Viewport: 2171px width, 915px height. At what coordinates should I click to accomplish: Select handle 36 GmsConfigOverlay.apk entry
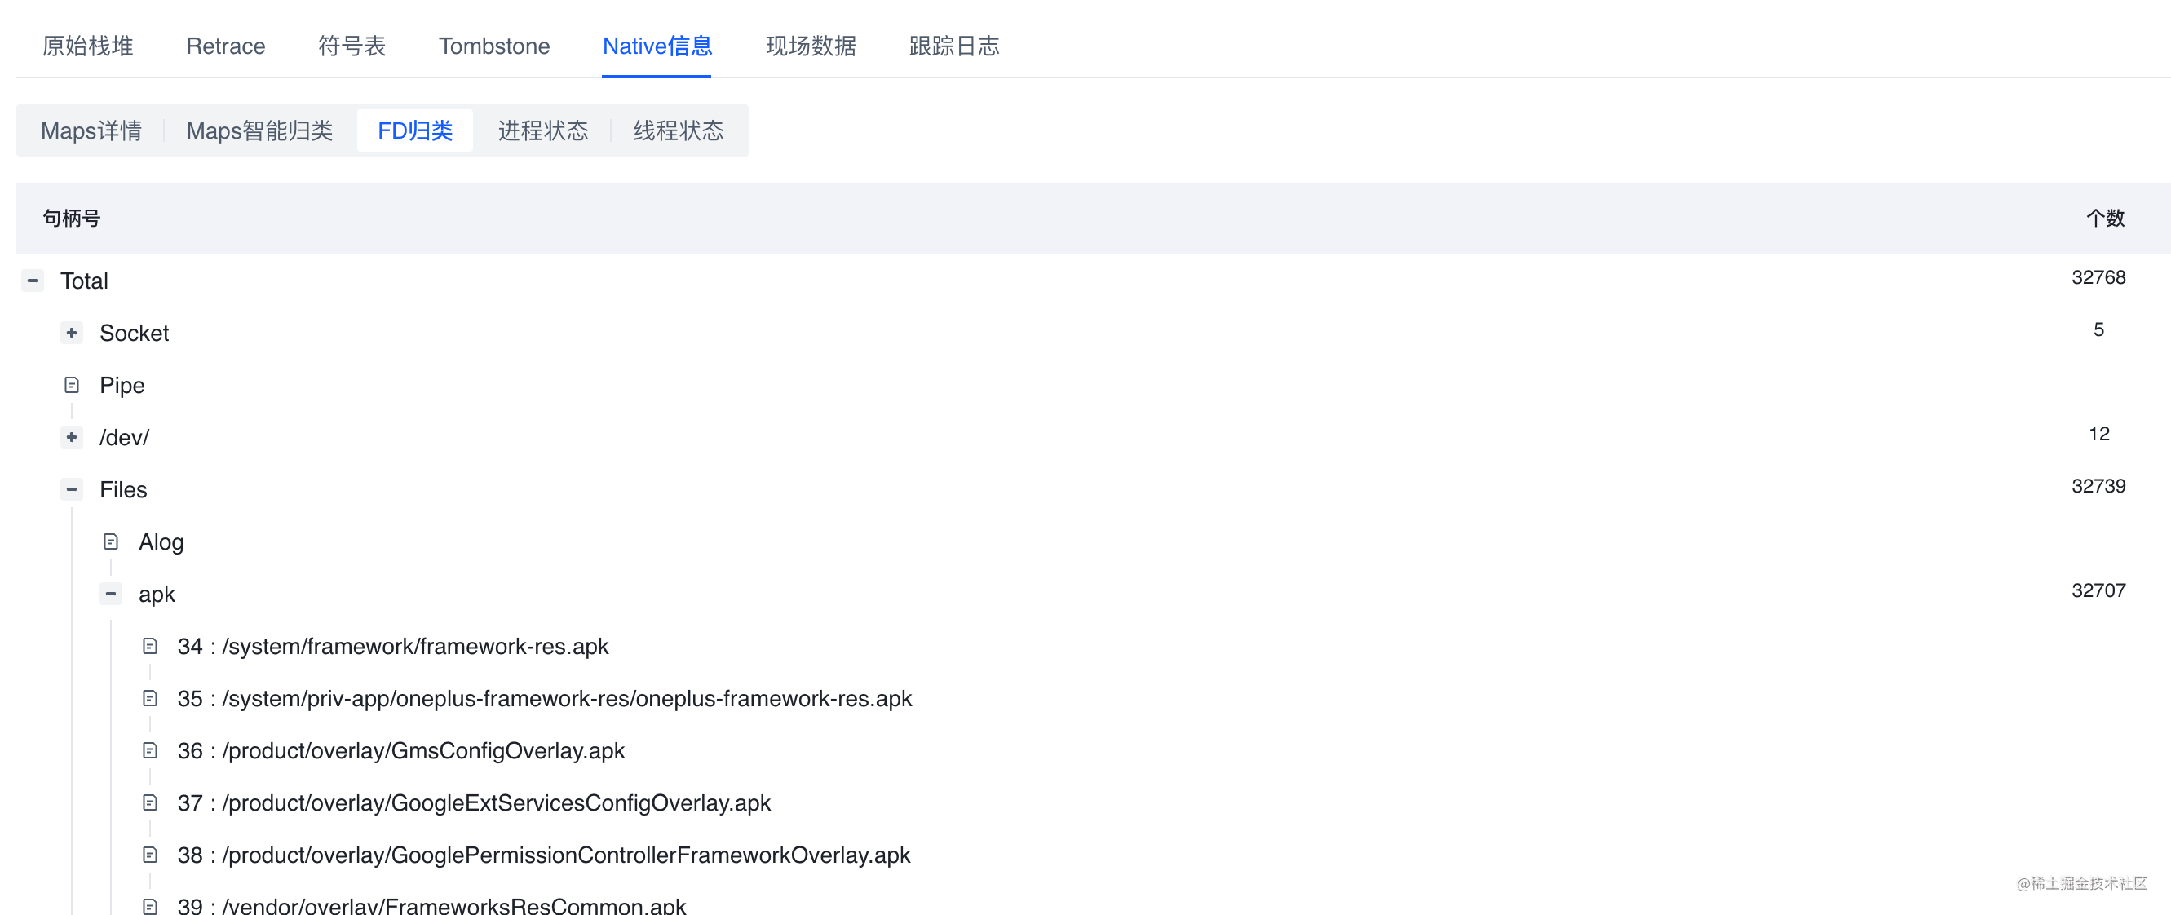401,751
